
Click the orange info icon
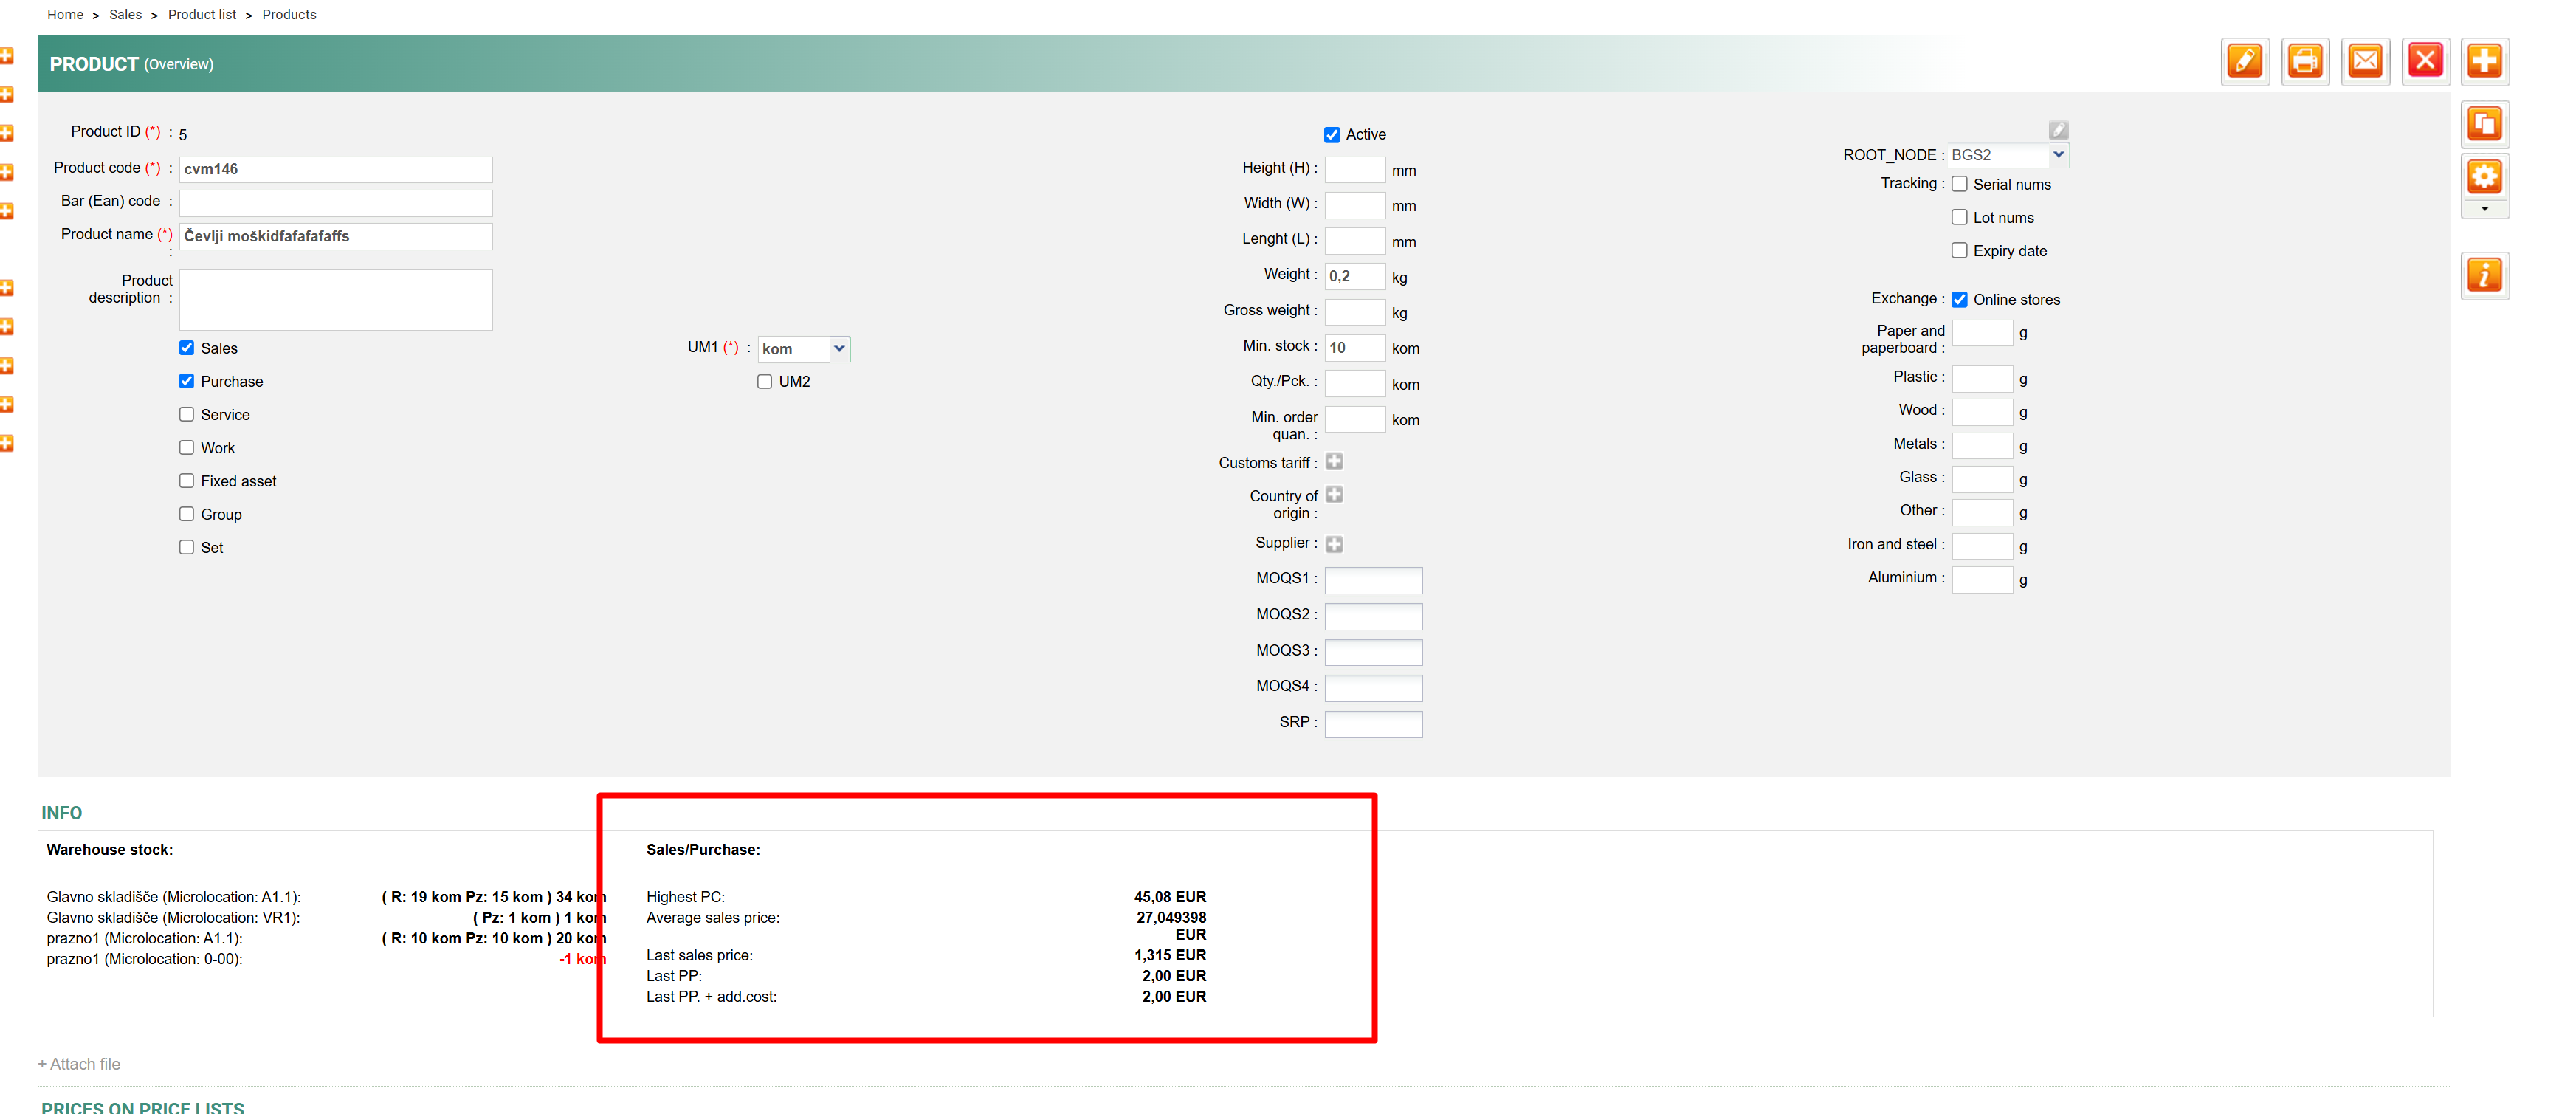(x=2484, y=275)
